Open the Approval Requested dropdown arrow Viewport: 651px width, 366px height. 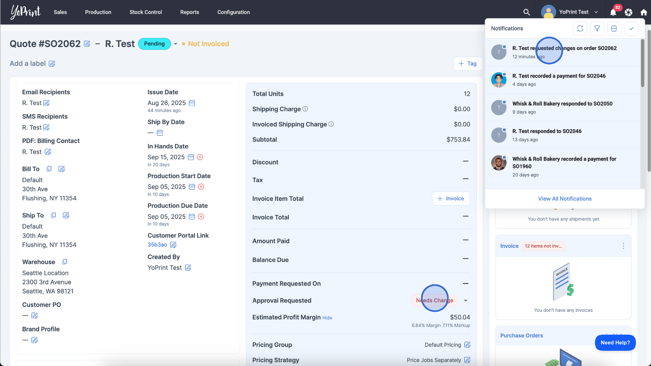click(466, 301)
